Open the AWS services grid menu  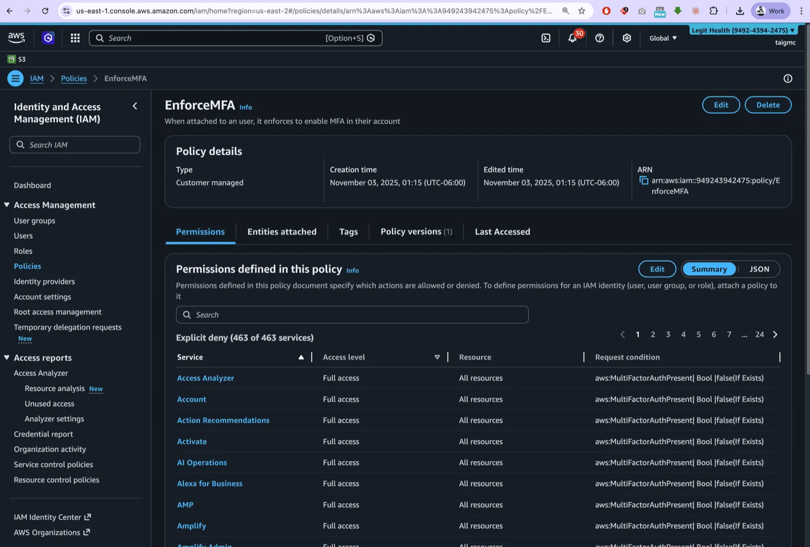(75, 38)
